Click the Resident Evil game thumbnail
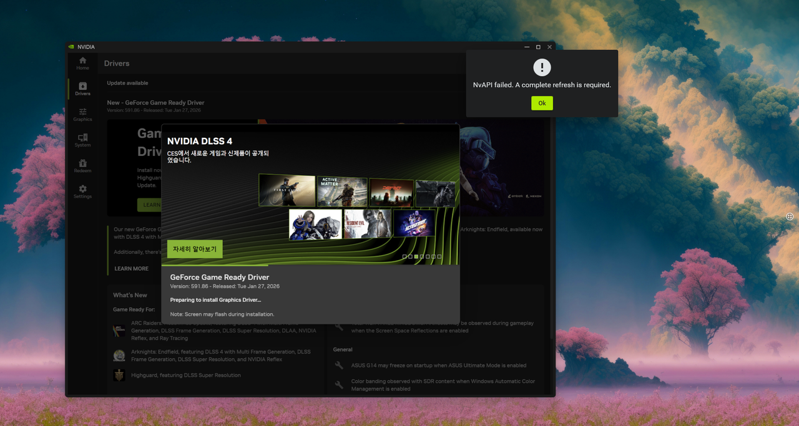799x426 pixels. point(368,224)
